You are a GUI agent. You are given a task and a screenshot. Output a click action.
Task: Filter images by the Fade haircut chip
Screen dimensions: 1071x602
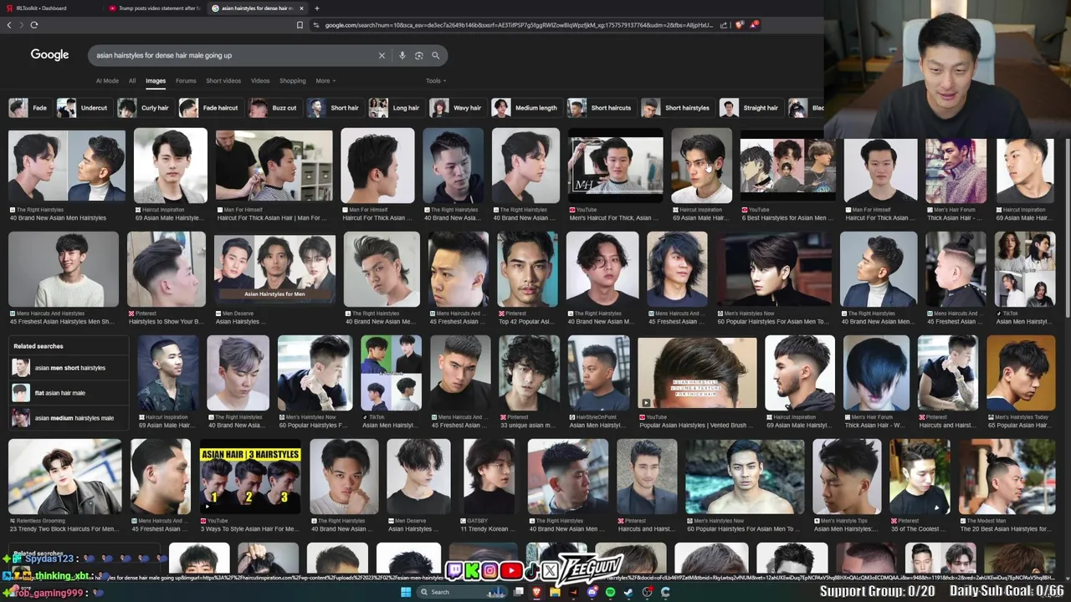tap(210, 108)
